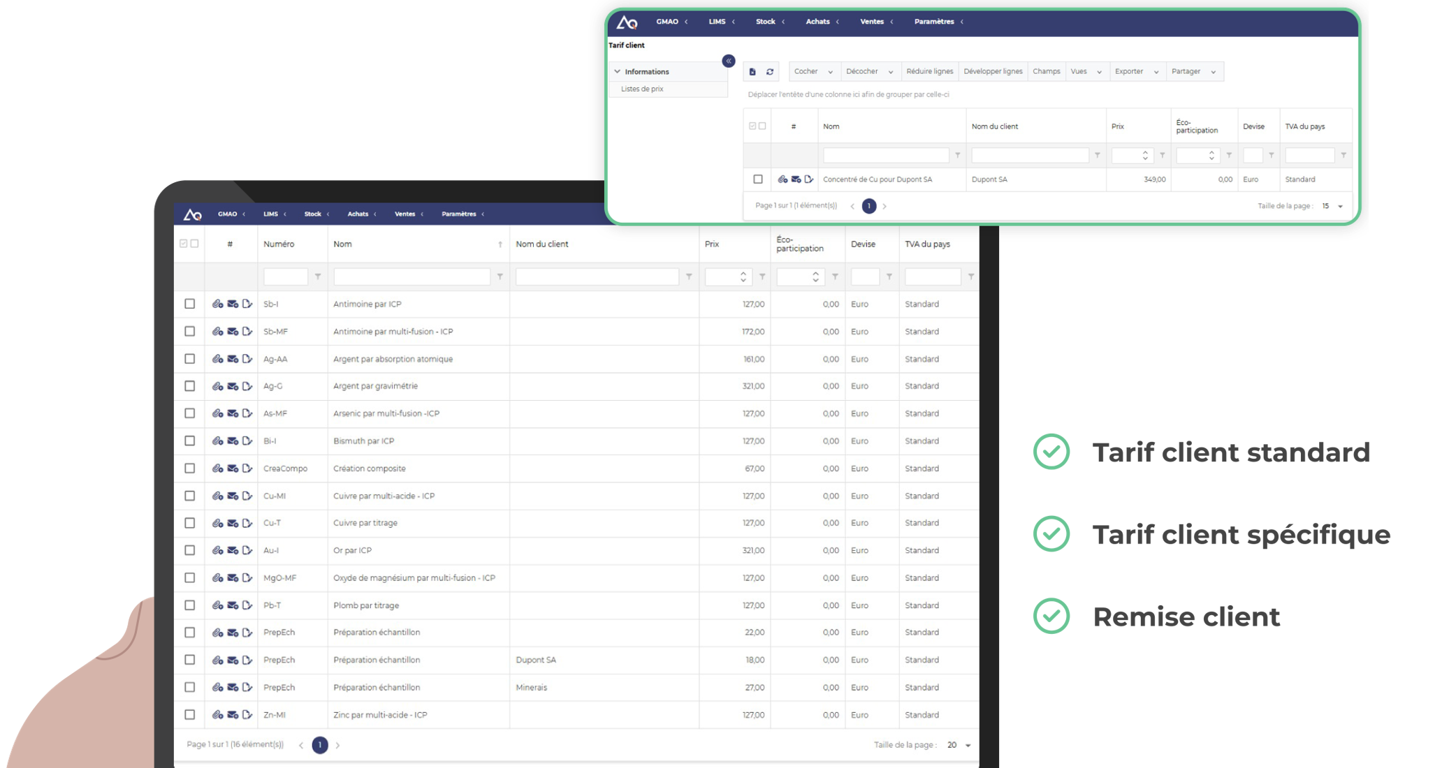Viewport: 1449px width, 768px height.
Task: Click the filter icon for Nom du client in the tablet grid
Action: [689, 276]
